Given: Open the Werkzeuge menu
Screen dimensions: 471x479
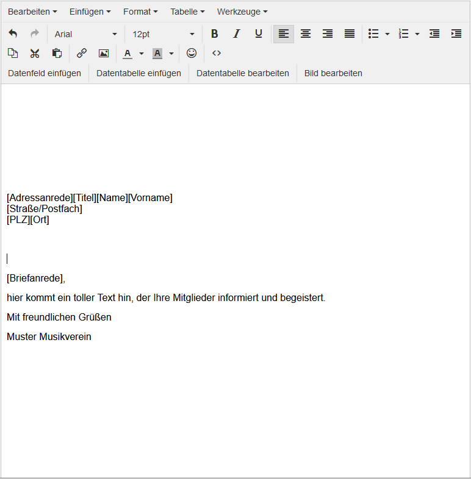Looking at the screenshot, I should coord(242,12).
